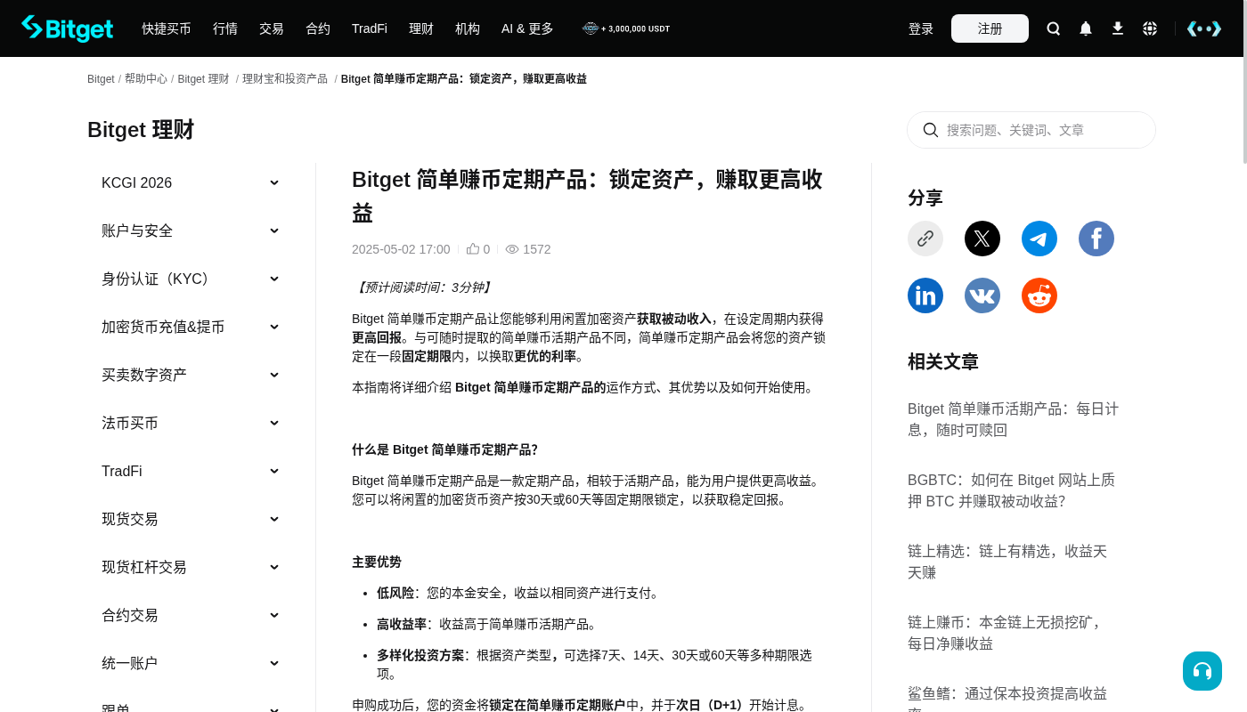
Task: Open 行情 in top navigation
Action: coord(225,28)
